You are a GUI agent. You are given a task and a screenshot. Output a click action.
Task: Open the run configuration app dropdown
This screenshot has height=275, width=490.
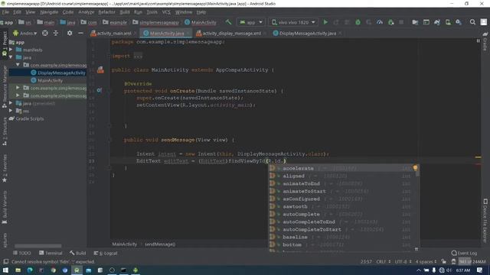point(251,22)
